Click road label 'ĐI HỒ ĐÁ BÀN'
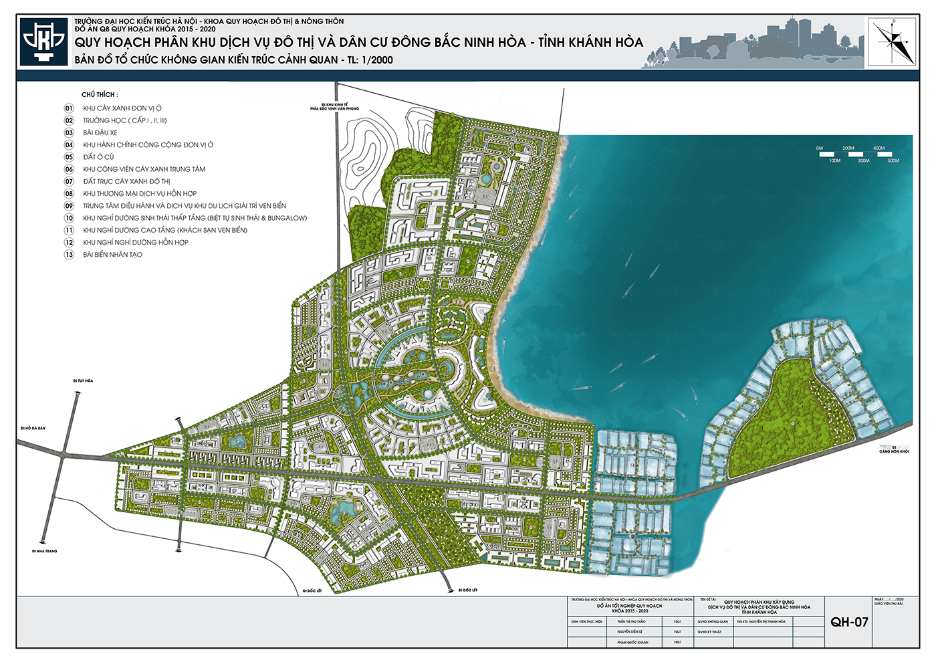This screenshot has width=936, height=662. coord(33,428)
